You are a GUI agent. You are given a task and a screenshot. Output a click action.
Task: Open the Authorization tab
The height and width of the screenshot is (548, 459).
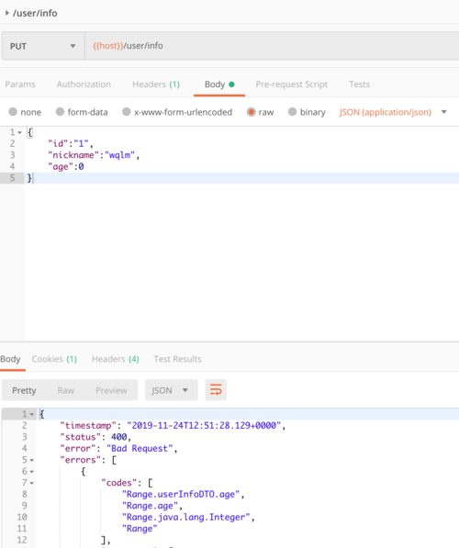pos(84,84)
